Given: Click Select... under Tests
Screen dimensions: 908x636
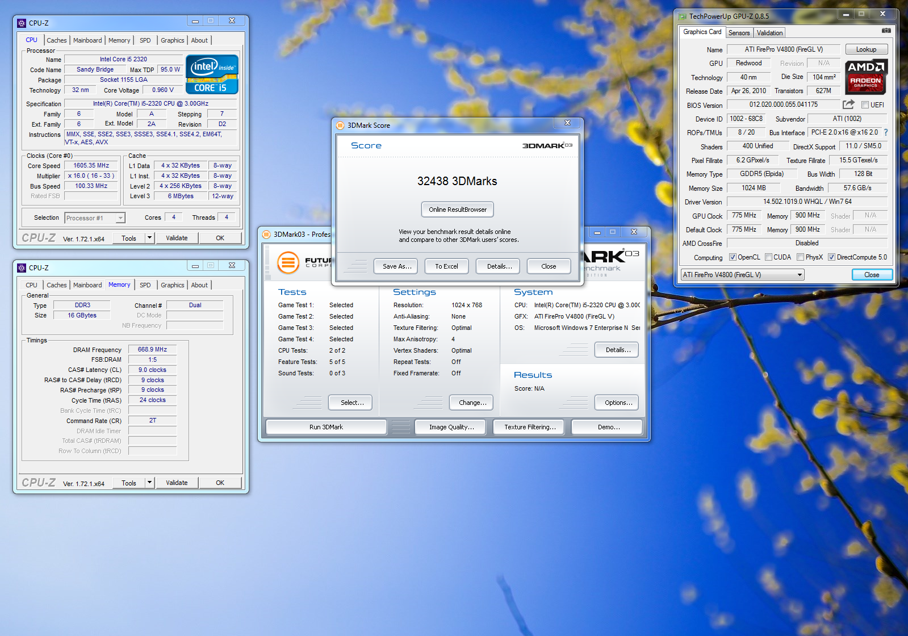Looking at the screenshot, I should [352, 403].
